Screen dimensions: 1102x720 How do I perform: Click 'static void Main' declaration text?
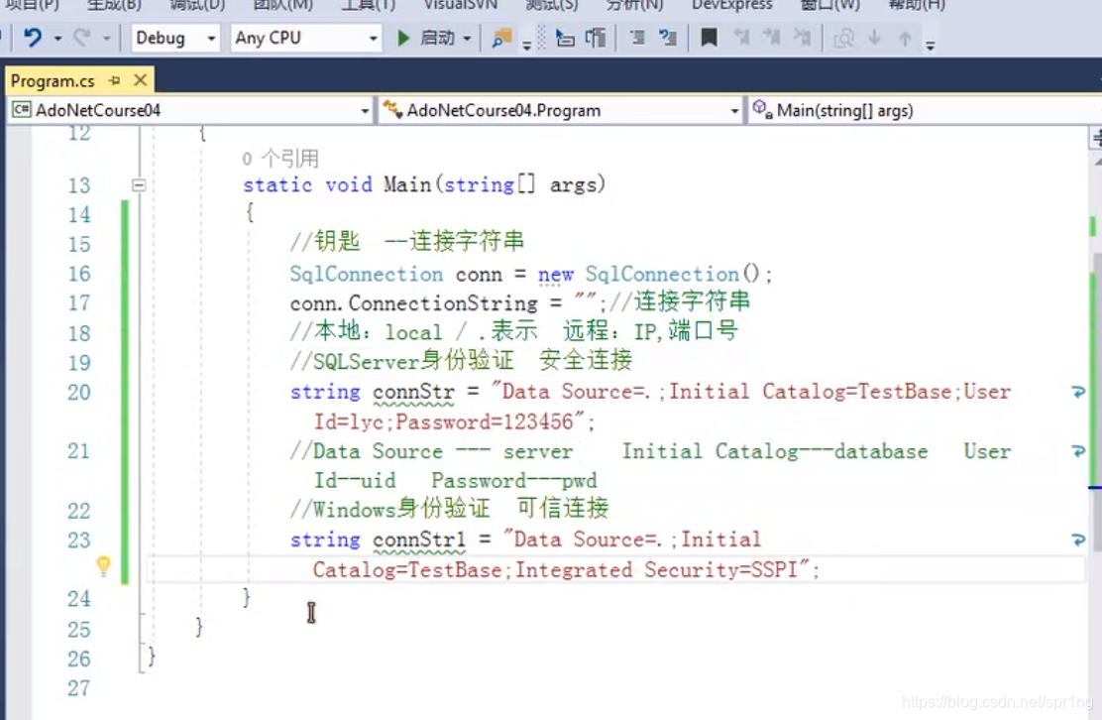pos(337,184)
